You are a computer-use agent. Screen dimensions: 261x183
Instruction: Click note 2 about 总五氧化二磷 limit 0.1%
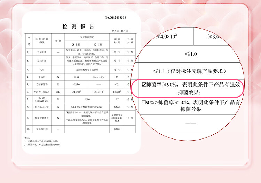pyautogui.click(x=42, y=145)
